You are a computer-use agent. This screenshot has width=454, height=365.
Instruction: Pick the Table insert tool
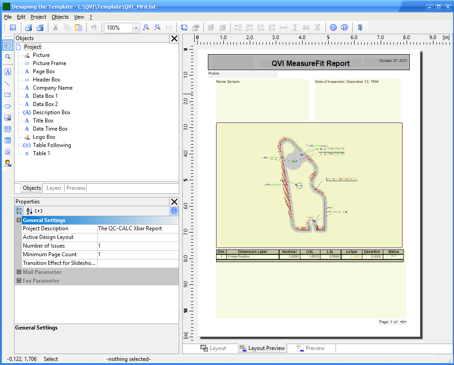[8, 141]
